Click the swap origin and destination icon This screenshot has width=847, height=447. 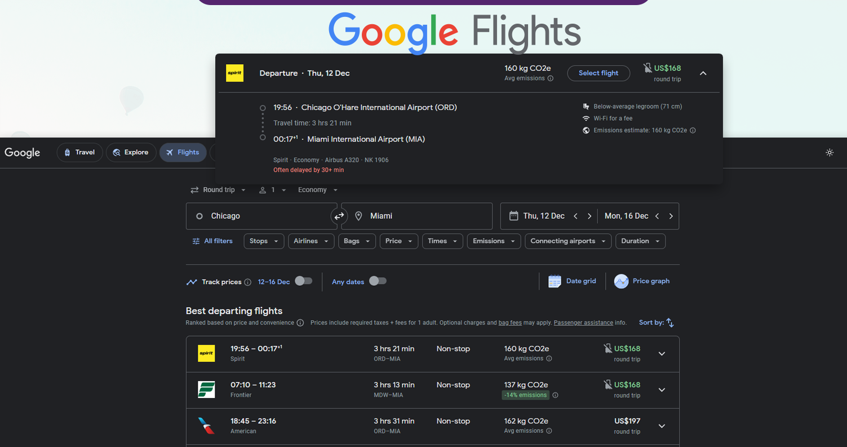(339, 216)
